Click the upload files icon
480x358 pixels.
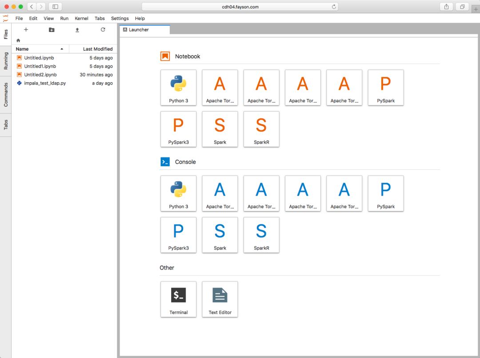click(77, 30)
